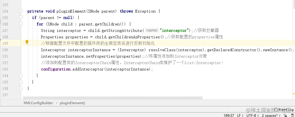Collapse the if block fold at line 185
Image resolution: width=295 pixels, height=117 pixels.
point(21,18)
